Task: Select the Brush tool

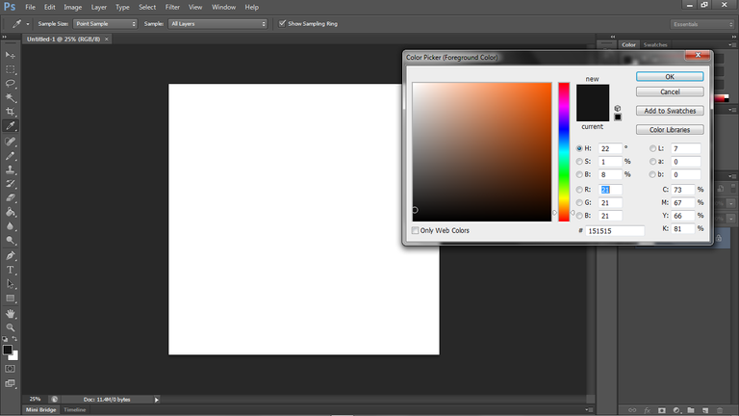Action: (x=10, y=156)
